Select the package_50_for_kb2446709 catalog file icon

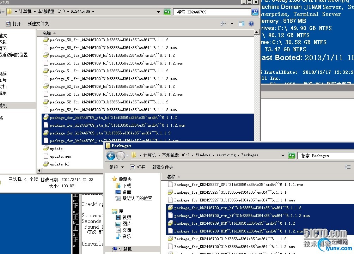point(46,40)
